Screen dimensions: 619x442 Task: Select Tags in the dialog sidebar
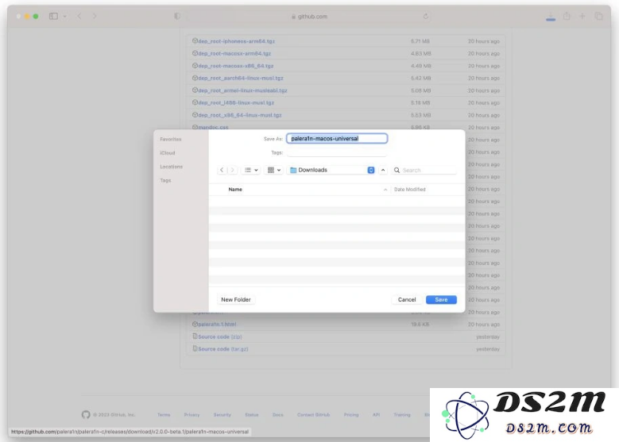coord(165,181)
